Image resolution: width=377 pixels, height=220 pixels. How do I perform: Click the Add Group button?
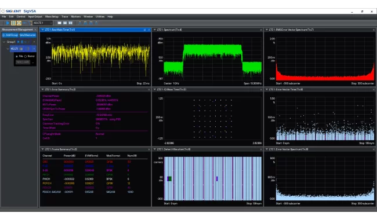point(10,35)
